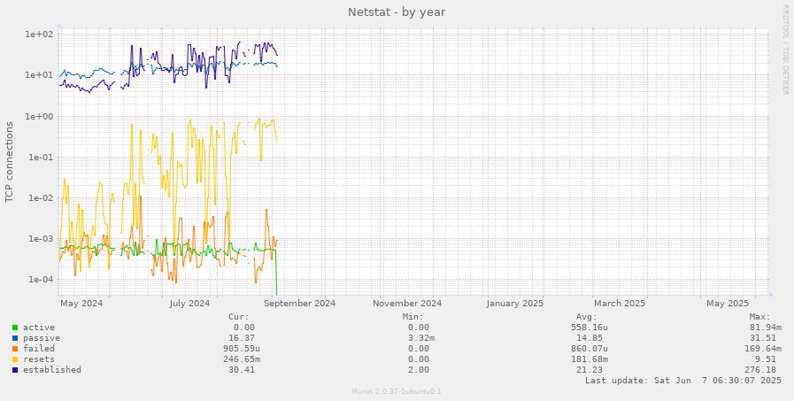Click the purple established legend swatch
Viewport: 794px width, 401px height.
click(x=15, y=370)
